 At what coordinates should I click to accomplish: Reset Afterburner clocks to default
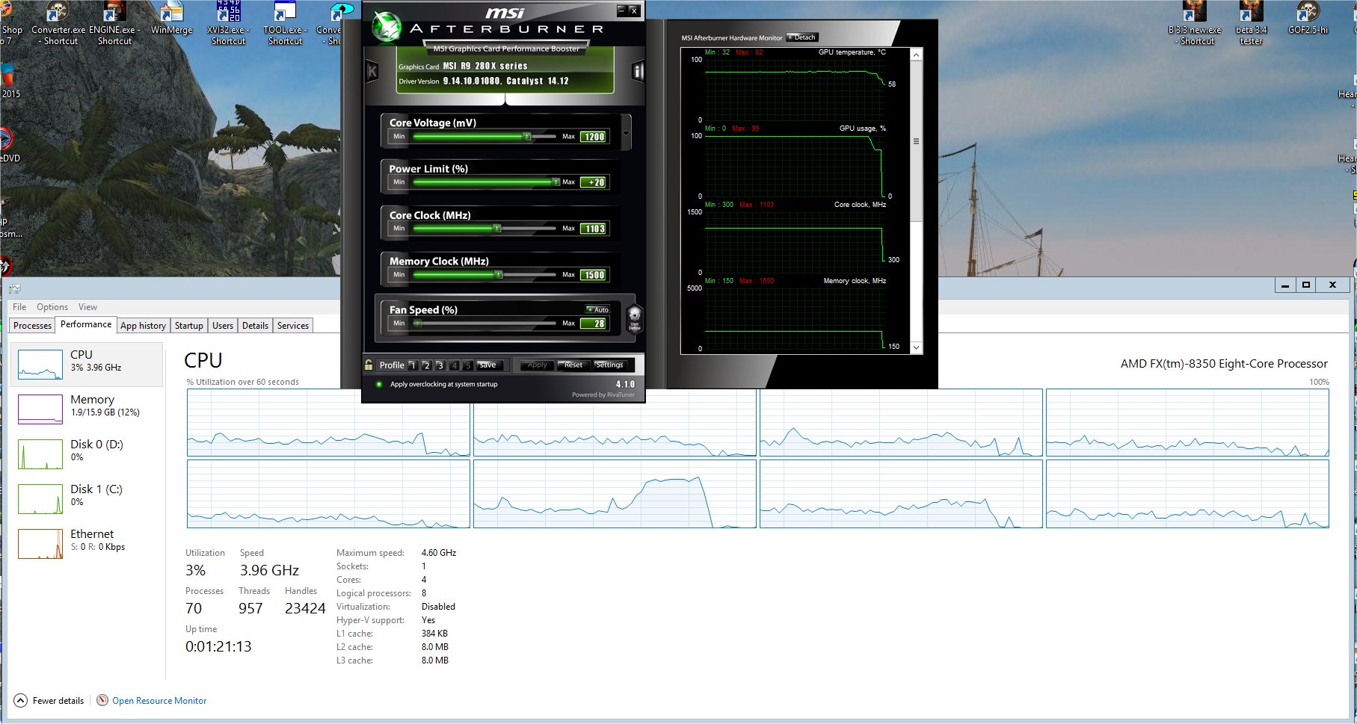(x=573, y=365)
